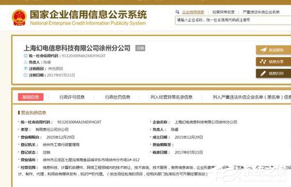This screenshot has height=187, width=291.
Task: Click header credit code 91320300MA1MDFHGXT
Action: pos(84,56)
